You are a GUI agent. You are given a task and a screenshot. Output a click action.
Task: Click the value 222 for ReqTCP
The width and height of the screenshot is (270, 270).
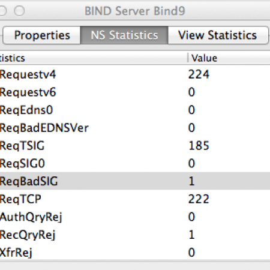click(199, 199)
